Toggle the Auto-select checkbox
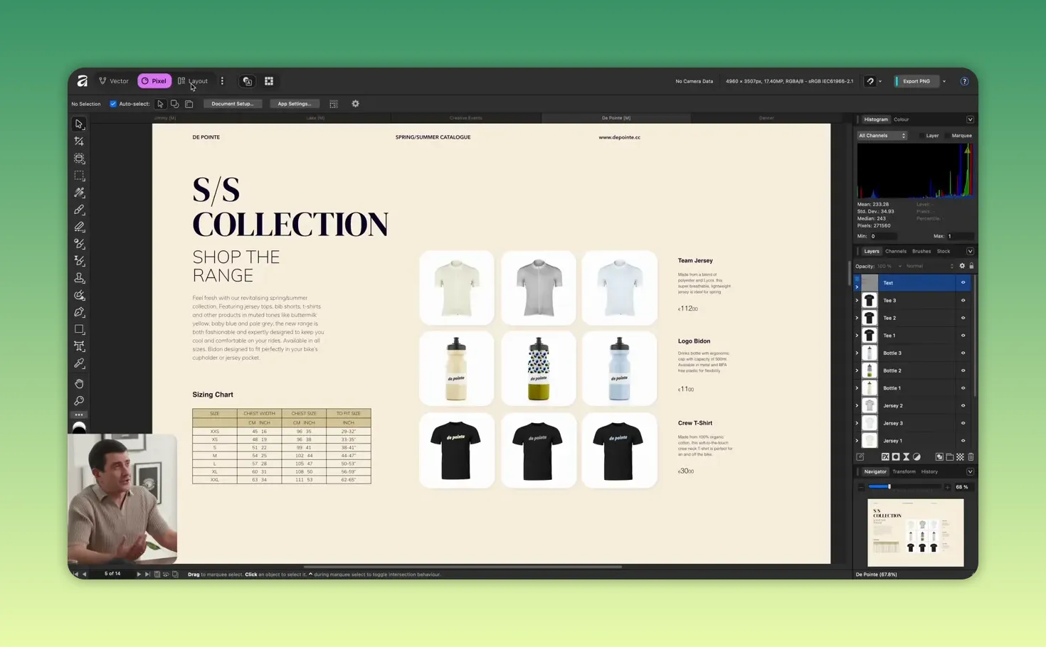 click(113, 104)
